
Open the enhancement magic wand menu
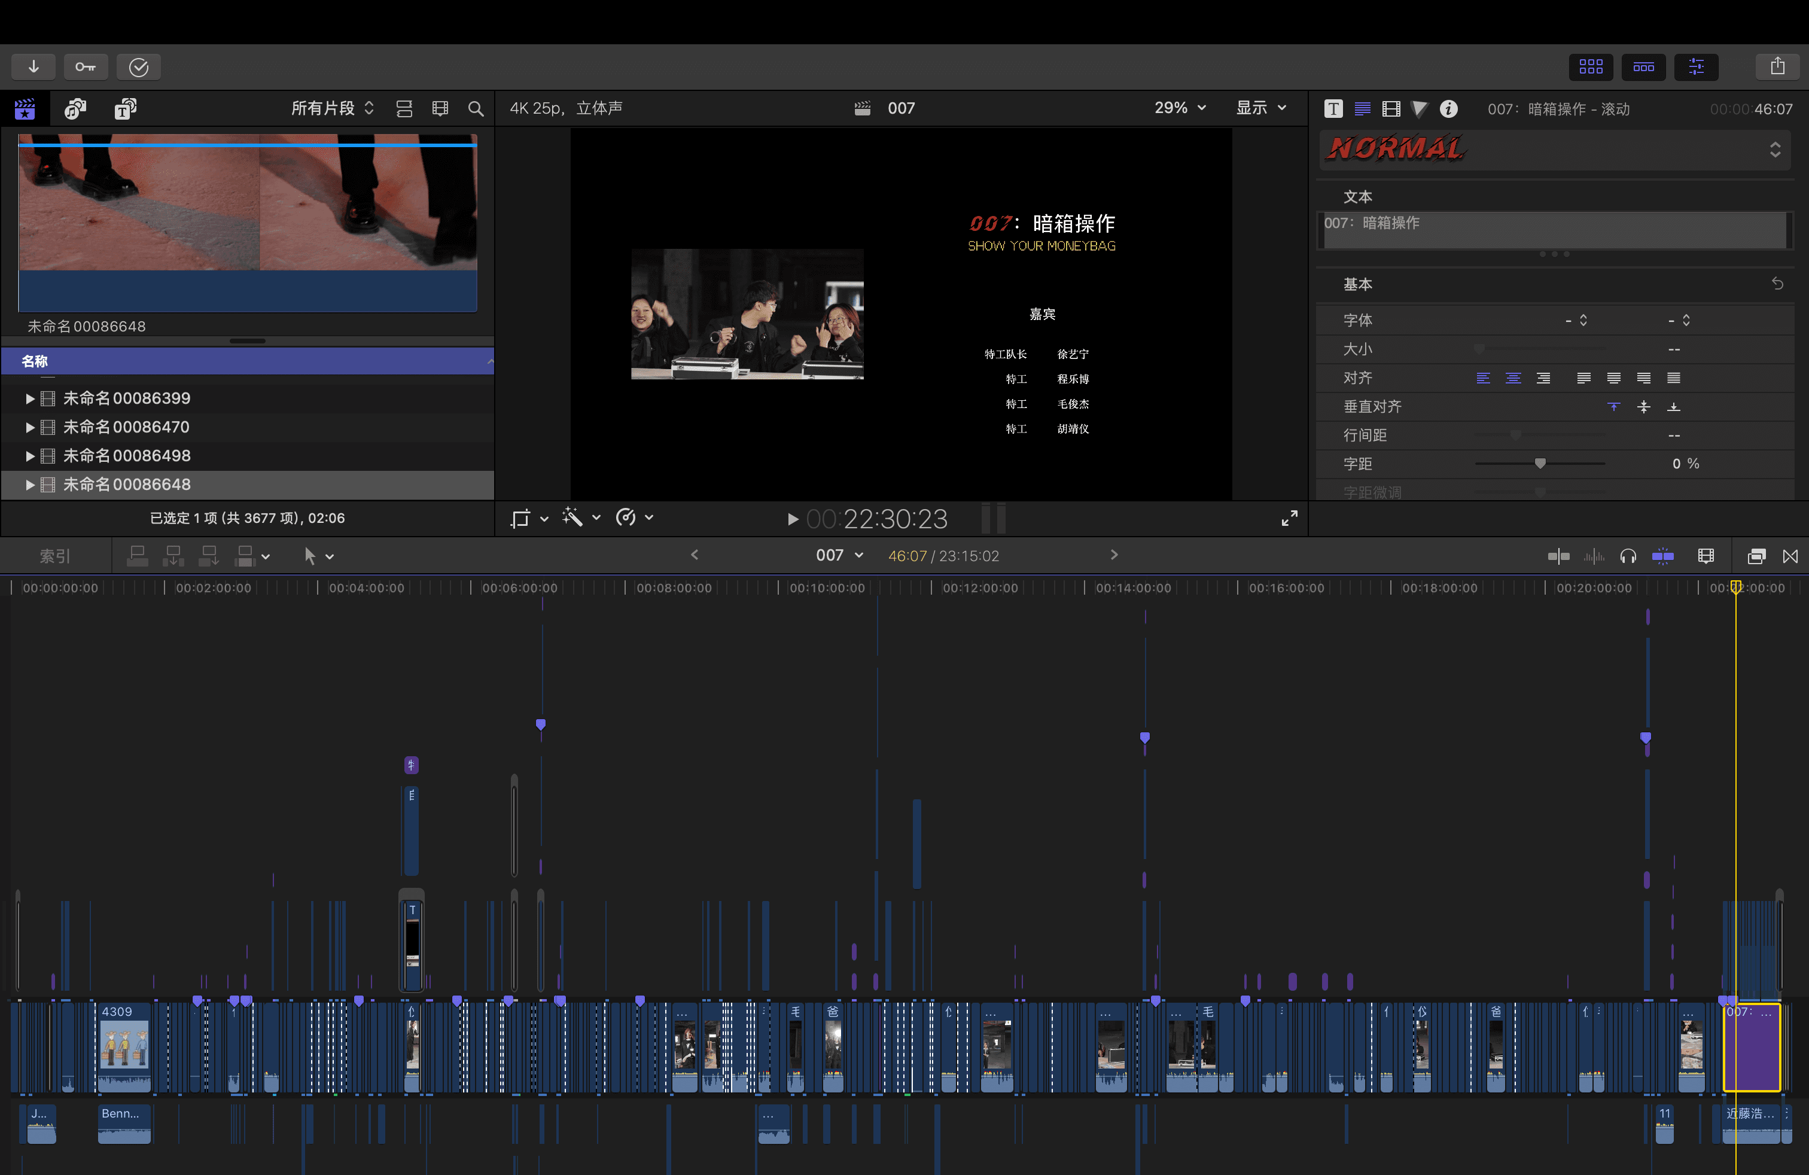point(581,518)
